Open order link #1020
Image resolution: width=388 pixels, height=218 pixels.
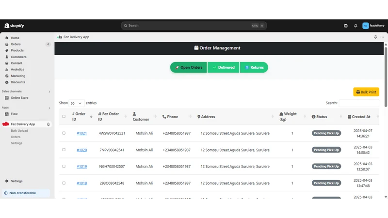(x=81, y=150)
